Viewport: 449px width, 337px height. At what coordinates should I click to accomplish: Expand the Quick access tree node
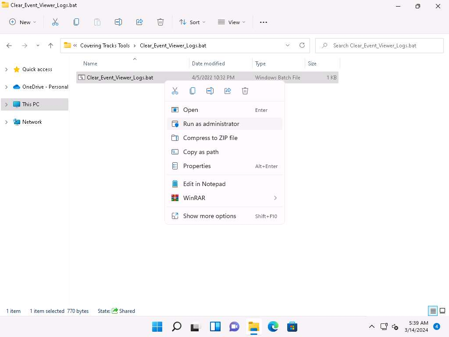[6, 69]
